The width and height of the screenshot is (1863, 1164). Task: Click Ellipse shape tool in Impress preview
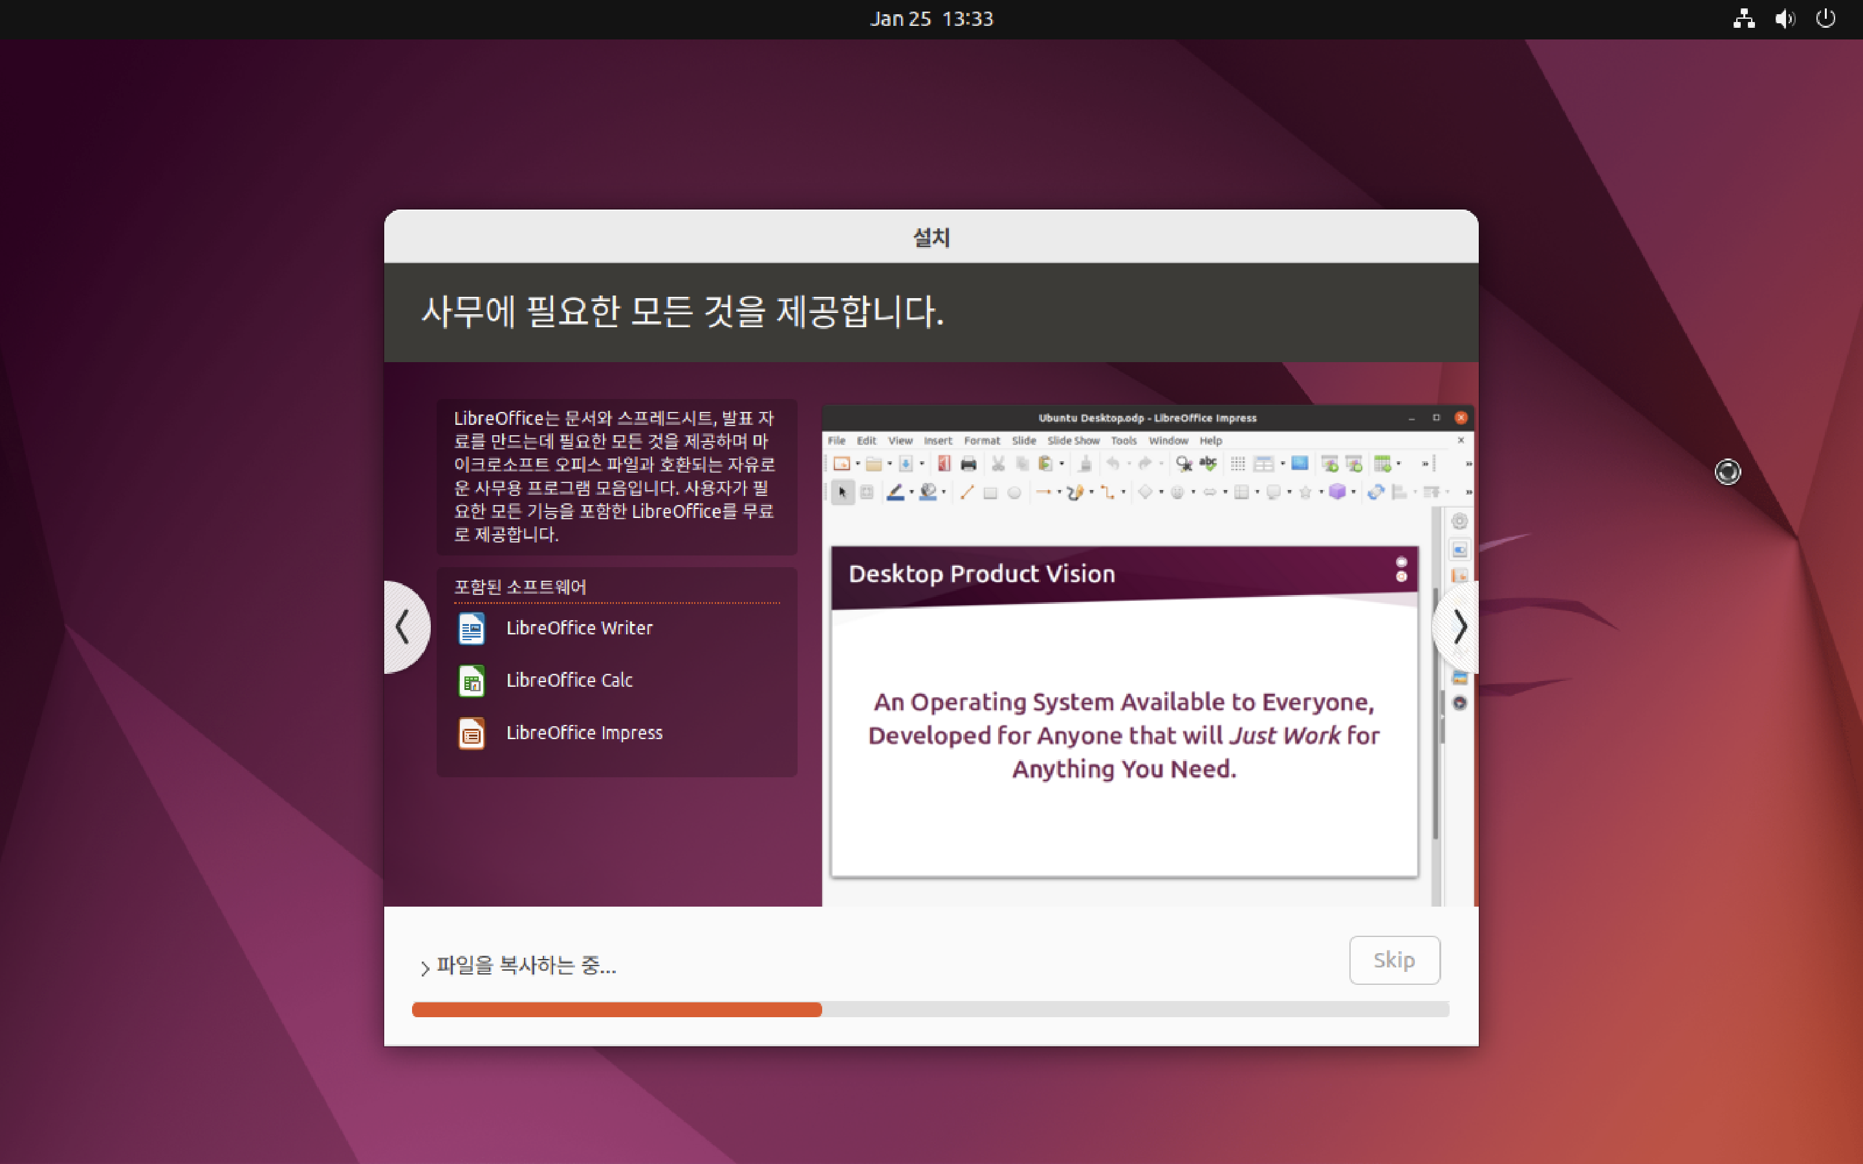pyautogui.click(x=1015, y=493)
